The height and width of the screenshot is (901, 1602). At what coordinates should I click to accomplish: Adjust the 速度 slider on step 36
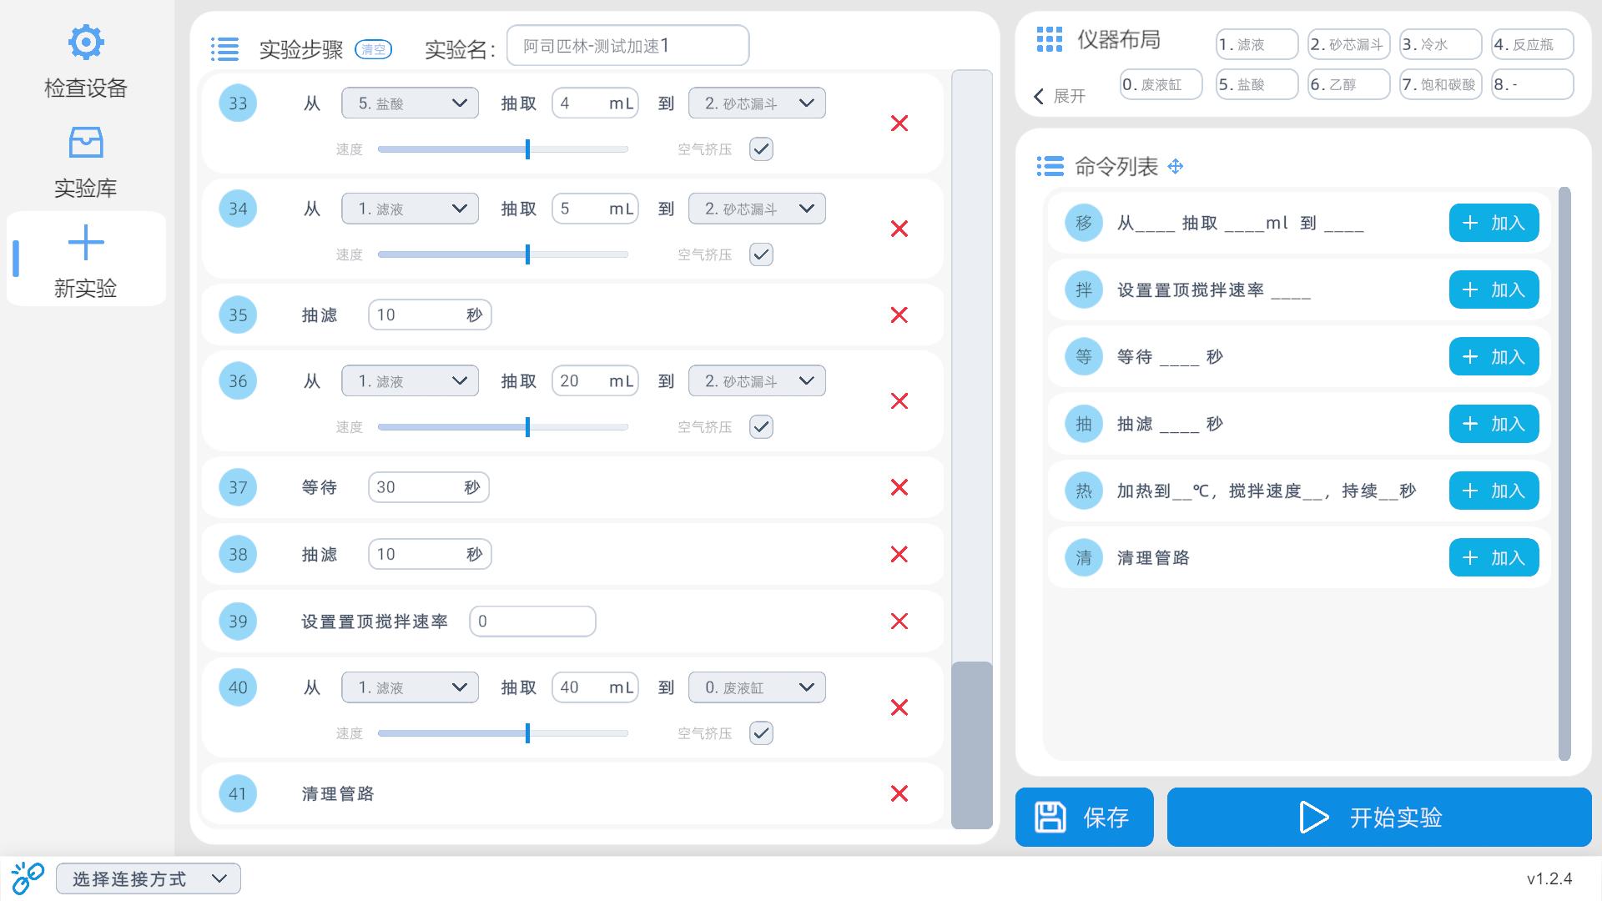point(526,426)
